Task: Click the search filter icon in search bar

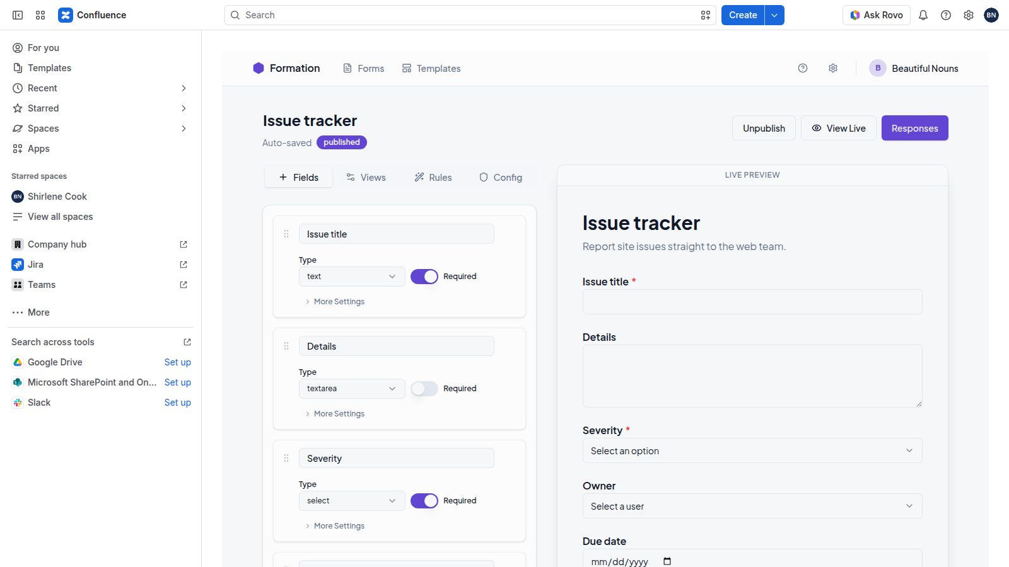Action: point(706,15)
